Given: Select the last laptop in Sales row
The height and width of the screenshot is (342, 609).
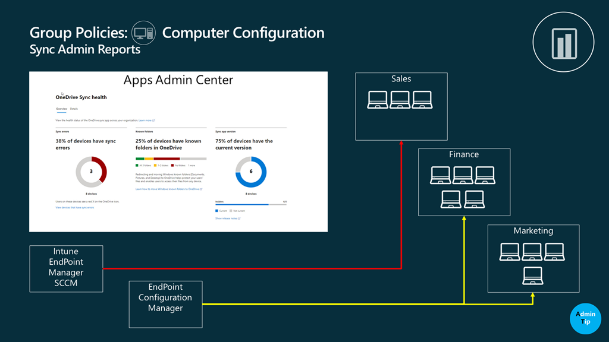Looking at the screenshot, I should pyautogui.click(x=422, y=100).
